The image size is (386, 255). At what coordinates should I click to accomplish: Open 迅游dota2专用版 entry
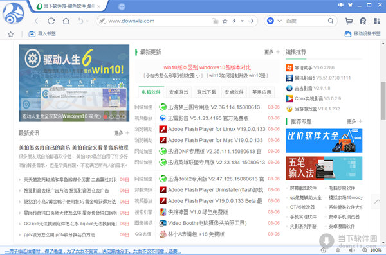point(216,179)
